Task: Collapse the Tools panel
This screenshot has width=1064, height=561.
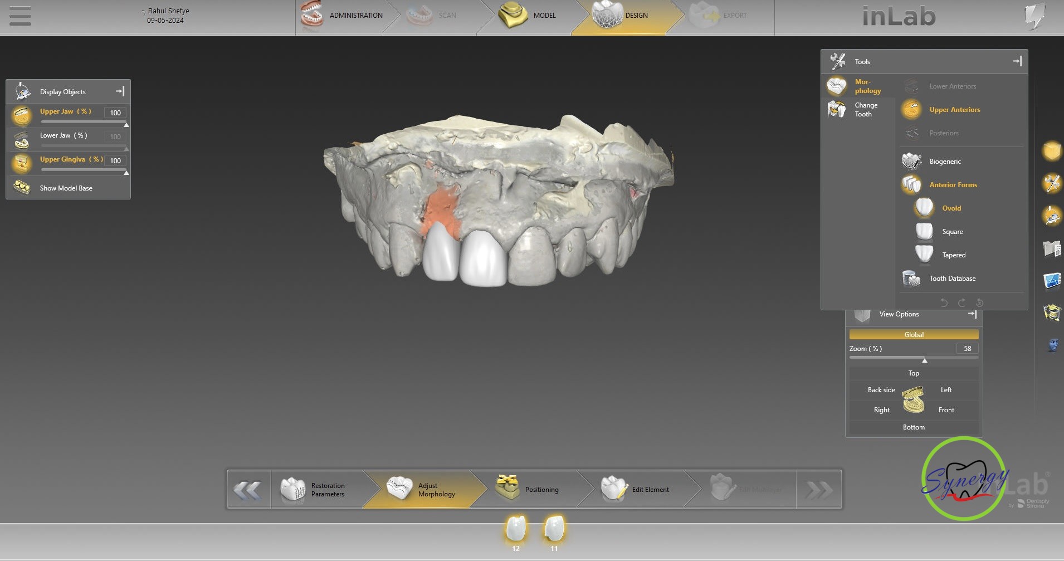Action: pos(1017,61)
